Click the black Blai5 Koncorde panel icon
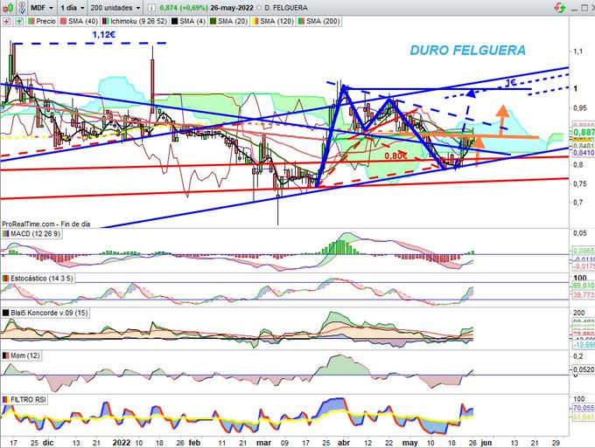 coord(6,313)
